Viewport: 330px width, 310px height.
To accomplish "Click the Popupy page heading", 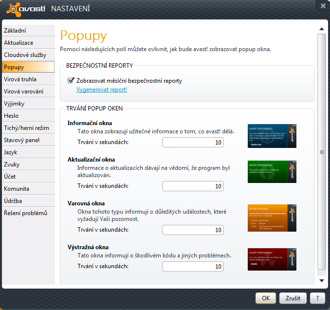I will point(83,36).
